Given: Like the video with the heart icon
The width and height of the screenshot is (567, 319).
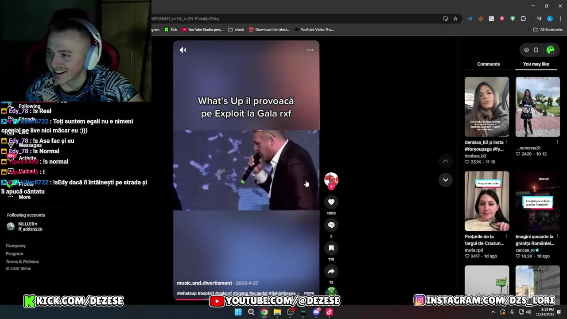Looking at the screenshot, I should click(331, 202).
